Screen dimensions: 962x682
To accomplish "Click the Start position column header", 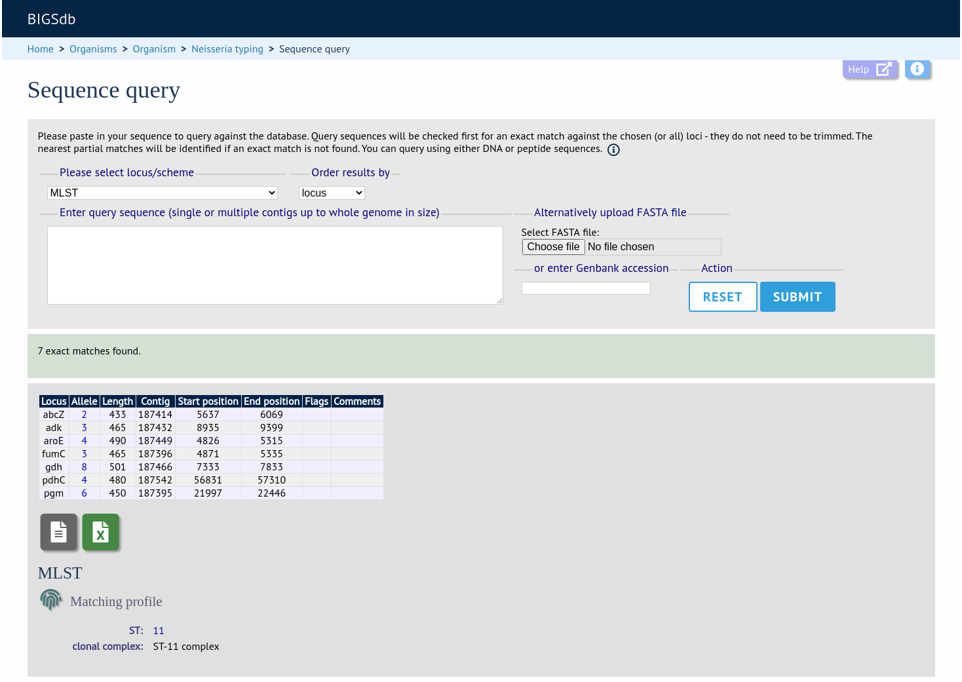I will point(208,402).
